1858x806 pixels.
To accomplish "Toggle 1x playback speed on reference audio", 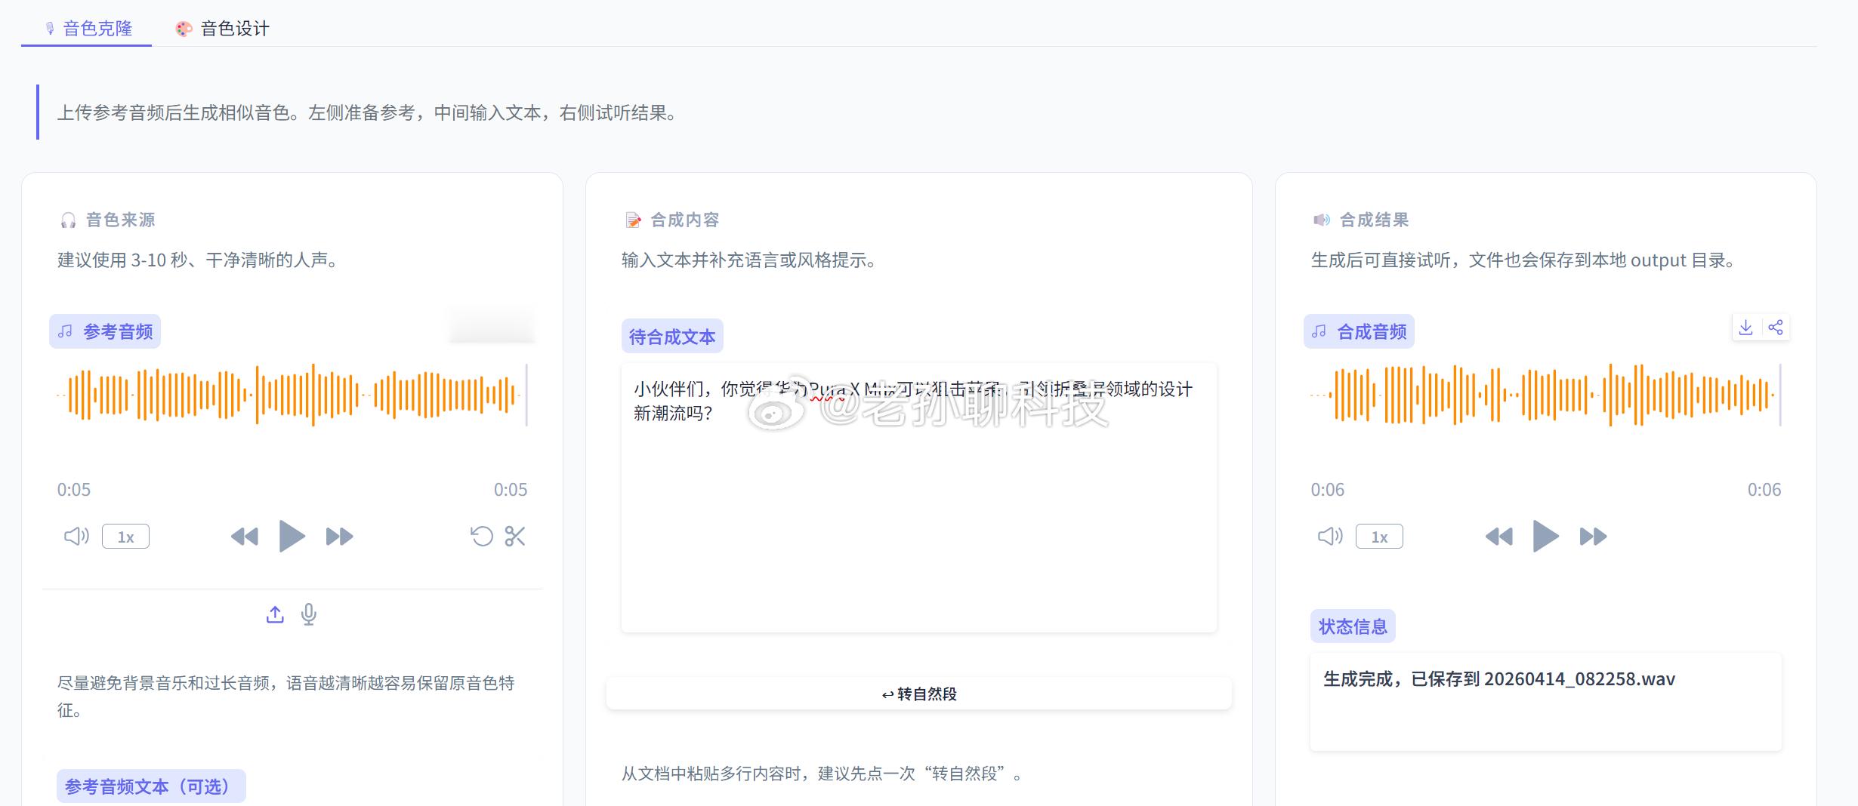I will pos(125,536).
